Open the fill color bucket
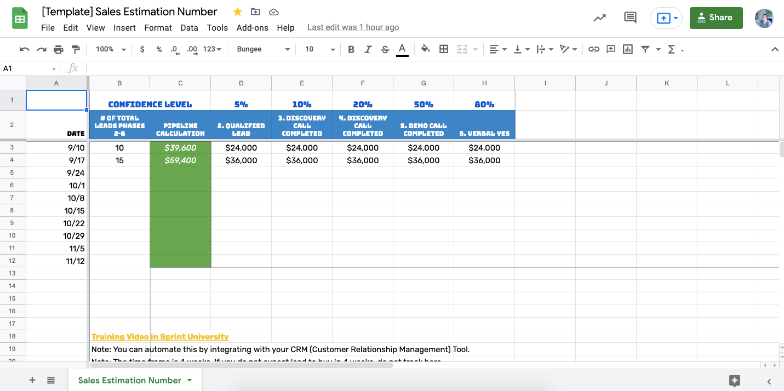Viewport: 784px width, 391px height. 425,49
